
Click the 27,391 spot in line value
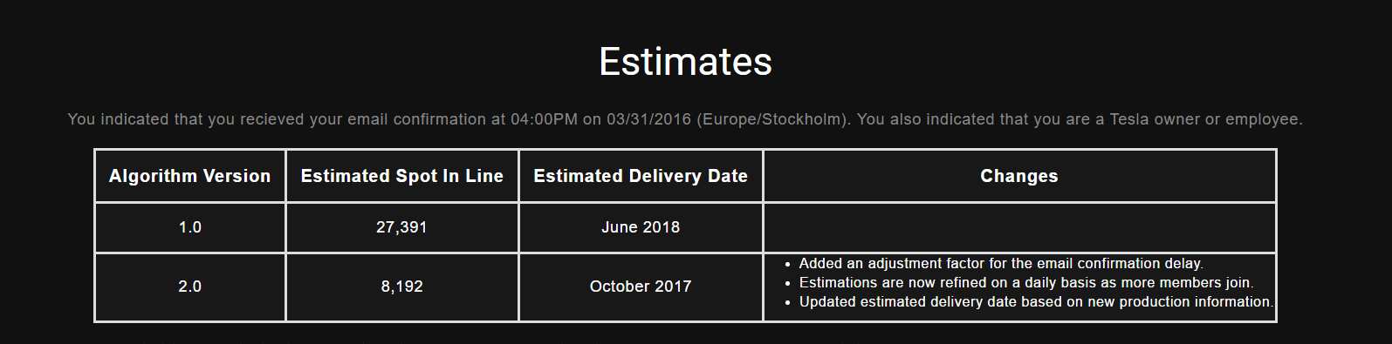pos(402,227)
